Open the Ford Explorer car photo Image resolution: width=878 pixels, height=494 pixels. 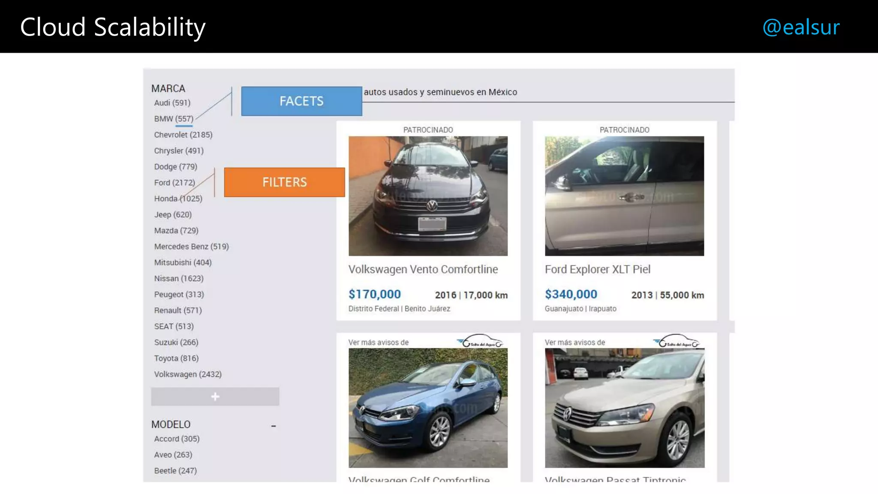point(624,196)
